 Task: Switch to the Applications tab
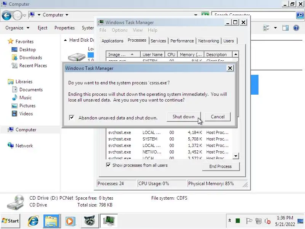point(112,41)
